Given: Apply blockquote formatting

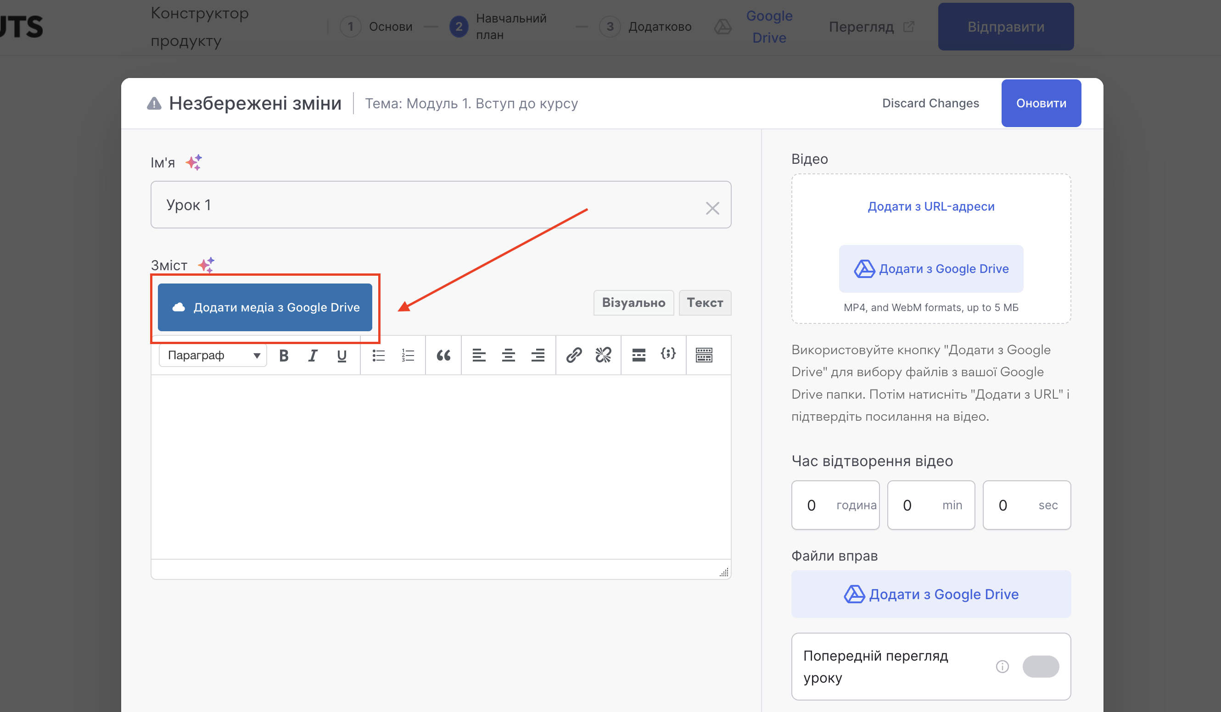Looking at the screenshot, I should click(x=443, y=356).
